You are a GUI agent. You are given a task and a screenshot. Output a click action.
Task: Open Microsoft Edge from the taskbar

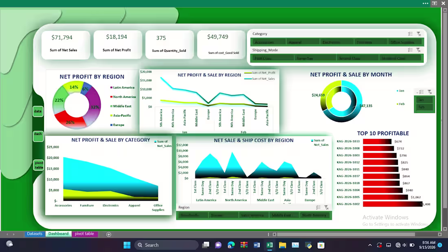(231, 245)
